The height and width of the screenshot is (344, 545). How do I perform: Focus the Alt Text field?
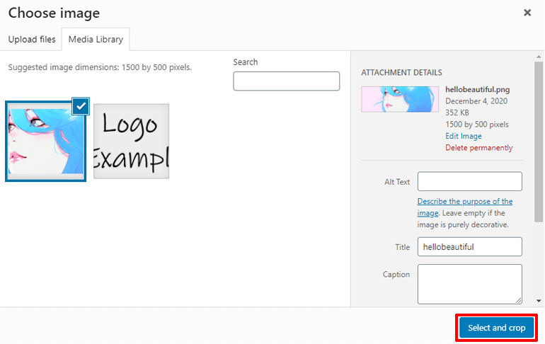(x=469, y=181)
